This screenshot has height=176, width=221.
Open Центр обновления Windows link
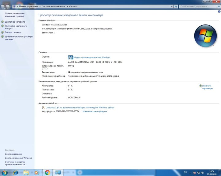[18, 158]
